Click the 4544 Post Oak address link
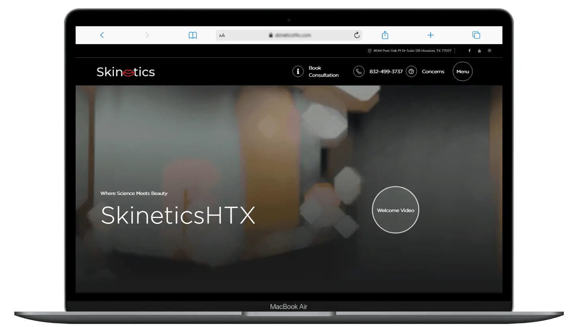This screenshot has height=327, width=588. click(412, 51)
